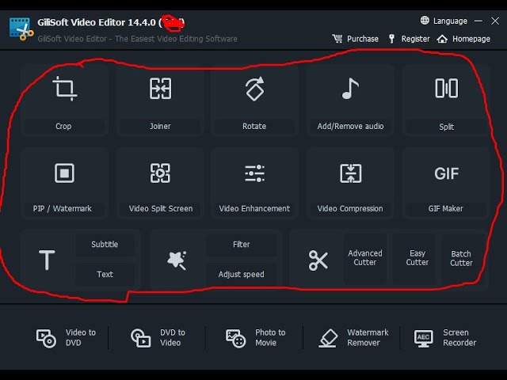This screenshot has width=507, height=380.
Task: Click the Purchase shopping cart icon
Action: tap(337, 39)
